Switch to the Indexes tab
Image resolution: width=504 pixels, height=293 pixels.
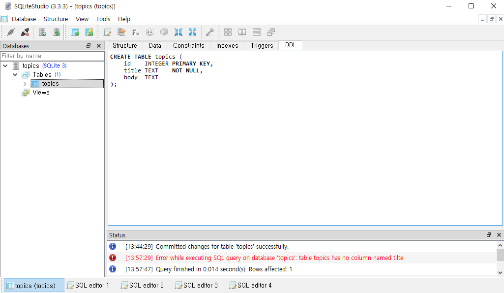point(227,46)
